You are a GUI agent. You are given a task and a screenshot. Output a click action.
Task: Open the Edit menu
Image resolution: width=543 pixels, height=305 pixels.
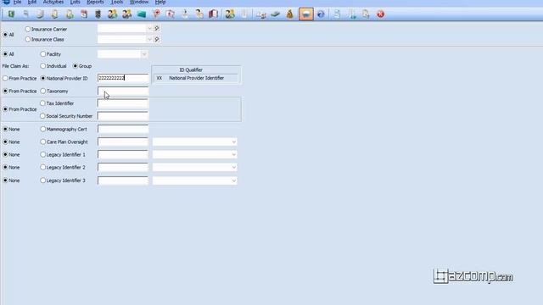click(32, 2)
